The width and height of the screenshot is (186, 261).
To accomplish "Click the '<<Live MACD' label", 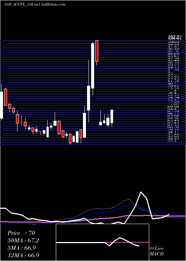I will point(157,251).
